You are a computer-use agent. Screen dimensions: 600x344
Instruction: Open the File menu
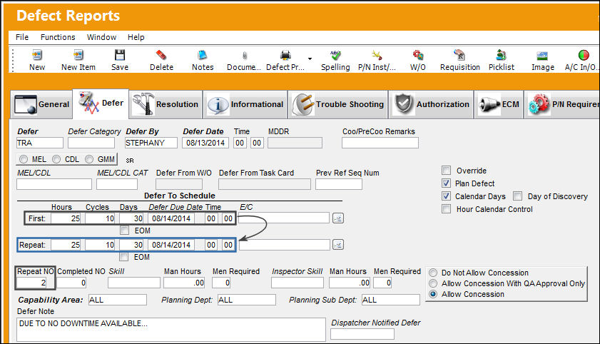[x=22, y=37]
